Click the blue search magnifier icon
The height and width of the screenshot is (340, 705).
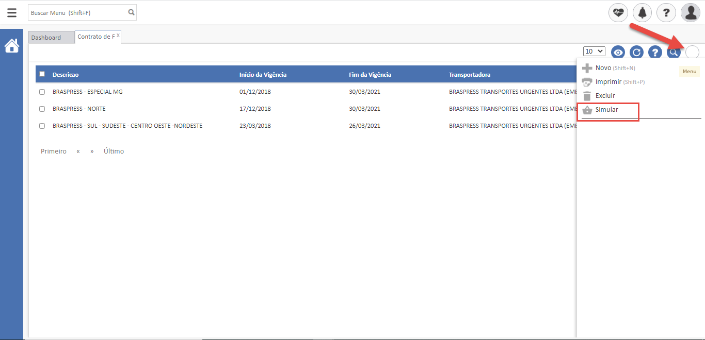point(673,52)
